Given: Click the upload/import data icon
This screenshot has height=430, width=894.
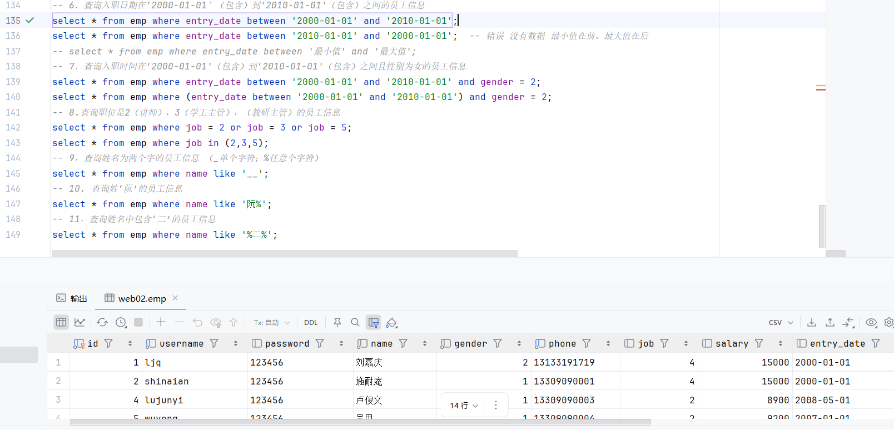Looking at the screenshot, I should coord(830,322).
